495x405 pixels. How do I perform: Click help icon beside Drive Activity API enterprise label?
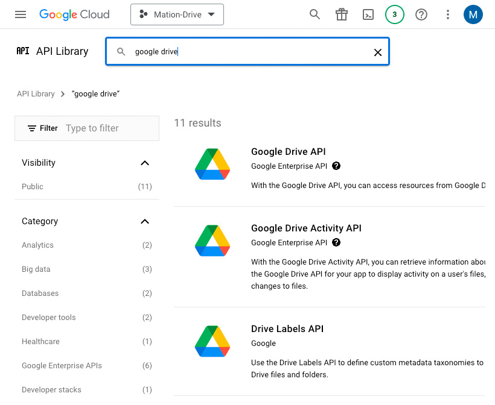point(336,242)
